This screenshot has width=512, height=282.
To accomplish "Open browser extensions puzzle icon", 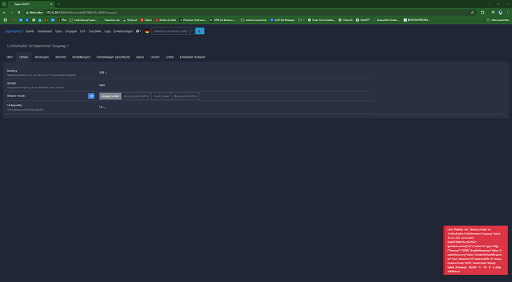I will (482, 13).
